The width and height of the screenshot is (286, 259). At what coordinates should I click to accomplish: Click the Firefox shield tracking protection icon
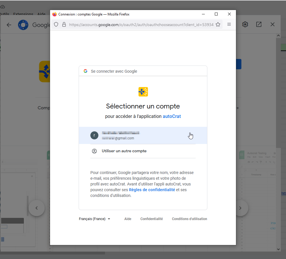point(56,24)
